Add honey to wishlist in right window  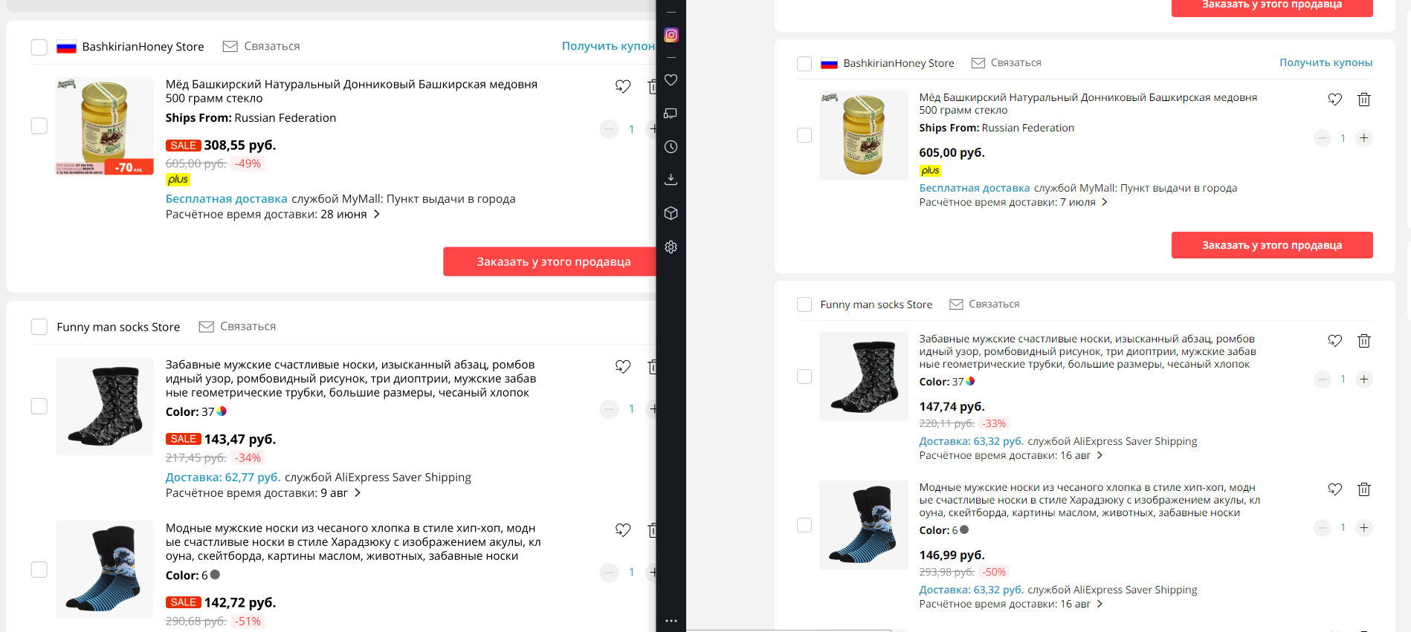[1335, 99]
